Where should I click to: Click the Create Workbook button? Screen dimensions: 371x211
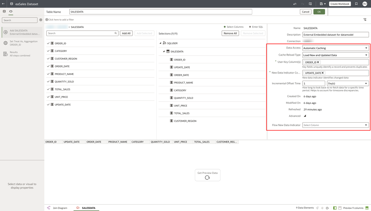point(340,4)
